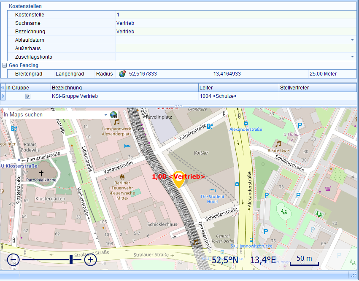Open the Zuschlagskonto dropdown
The image size is (359, 281).
click(352, 57)
